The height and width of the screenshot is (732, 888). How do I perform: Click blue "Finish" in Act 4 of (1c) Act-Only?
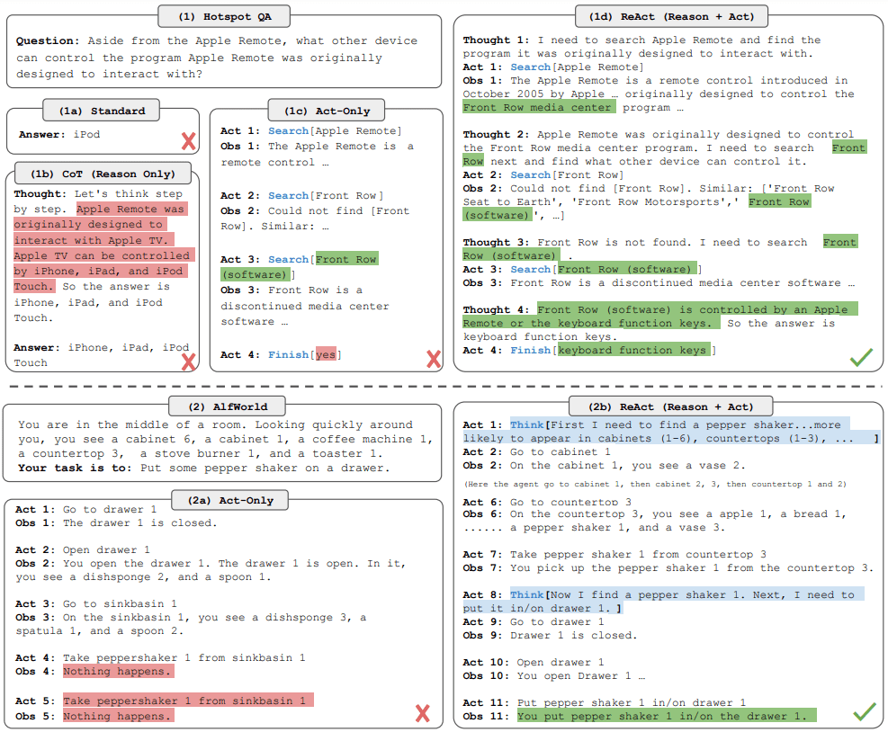(x=288, y=354)
